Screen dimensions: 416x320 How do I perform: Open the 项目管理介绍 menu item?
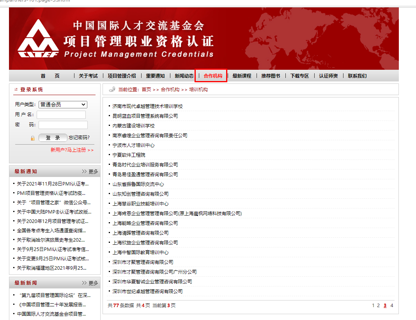(x=122, y=76)
